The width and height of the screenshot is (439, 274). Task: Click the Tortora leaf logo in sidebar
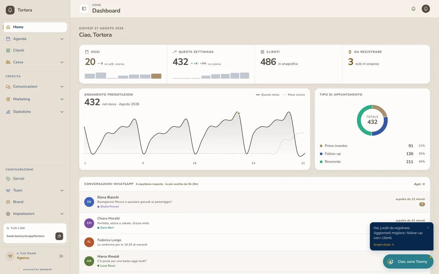click(x=10, y=10)
